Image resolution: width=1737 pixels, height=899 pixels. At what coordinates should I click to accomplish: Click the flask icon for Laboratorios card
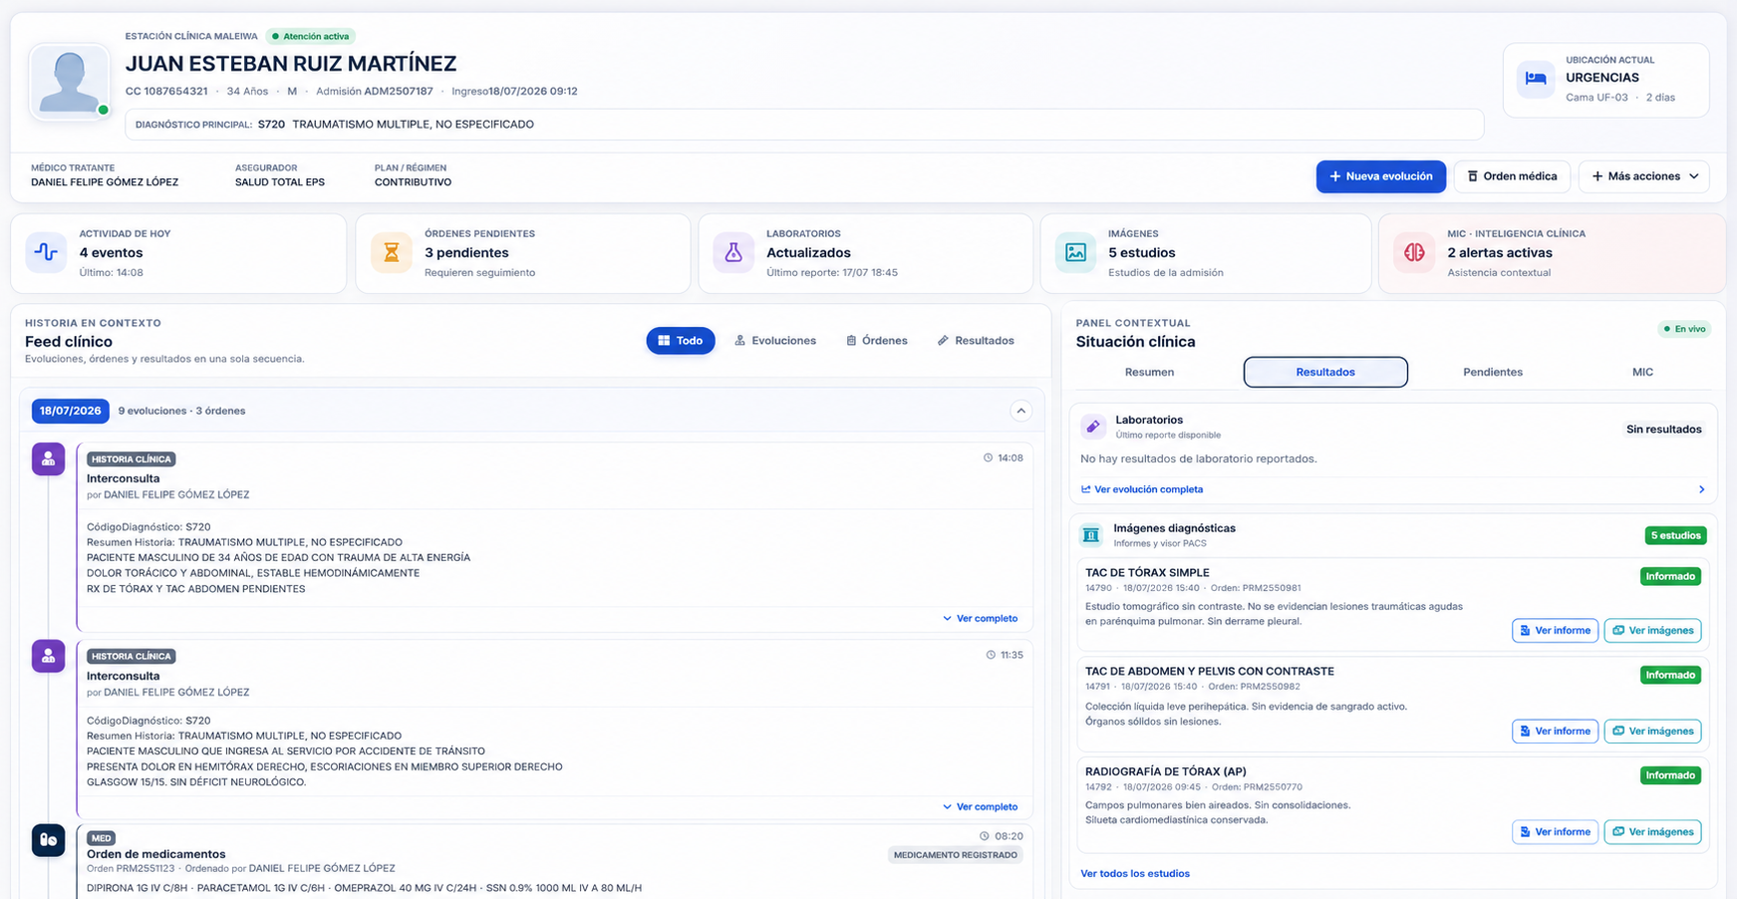click(x=733, y=252)
